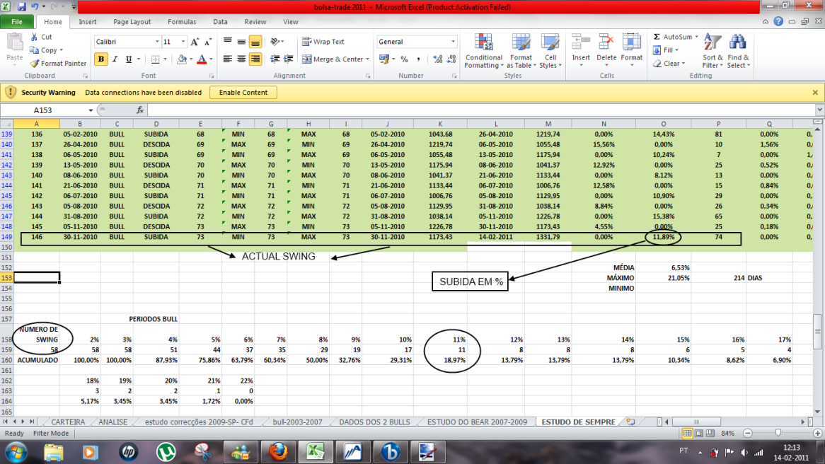The image size is (825, 464).
Task: Toggle Center horizontal alignment
Action: pos(241,59)
